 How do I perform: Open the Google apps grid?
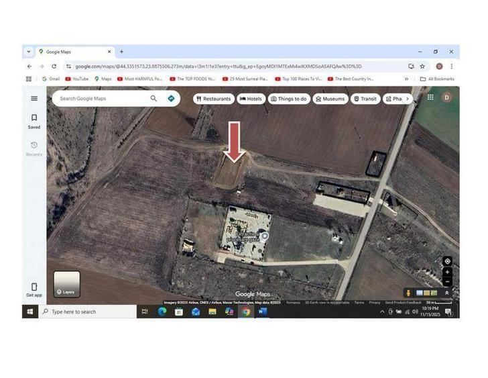coord(430,97)
